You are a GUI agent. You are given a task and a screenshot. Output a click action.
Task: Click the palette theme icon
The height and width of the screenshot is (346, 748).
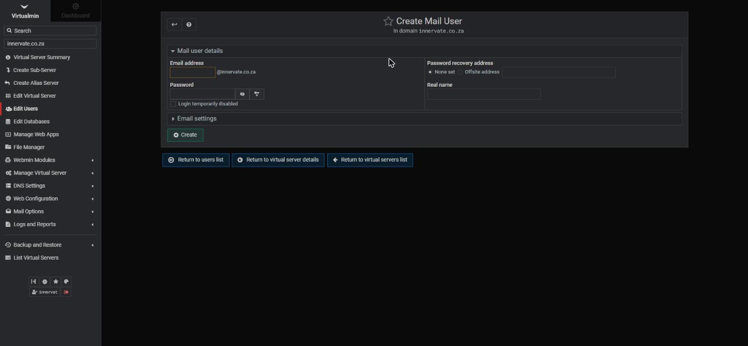(66, 282)
